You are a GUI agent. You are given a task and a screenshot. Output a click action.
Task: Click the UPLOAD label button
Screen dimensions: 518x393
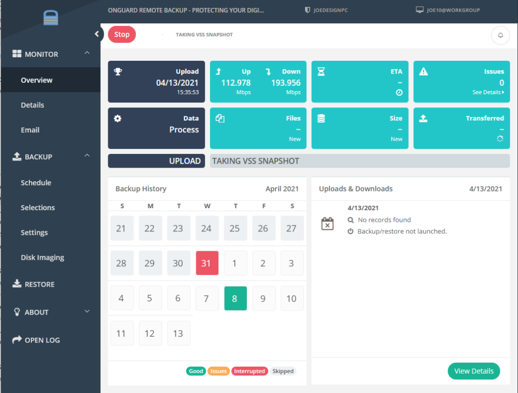point(156,161)
